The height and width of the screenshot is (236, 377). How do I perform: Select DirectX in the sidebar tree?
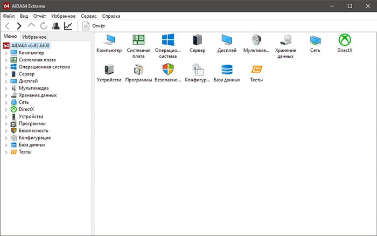26,109
